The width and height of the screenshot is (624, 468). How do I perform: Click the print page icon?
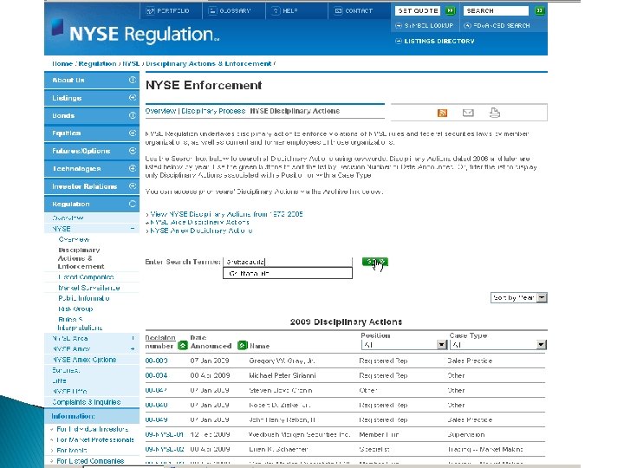[495, 113]
